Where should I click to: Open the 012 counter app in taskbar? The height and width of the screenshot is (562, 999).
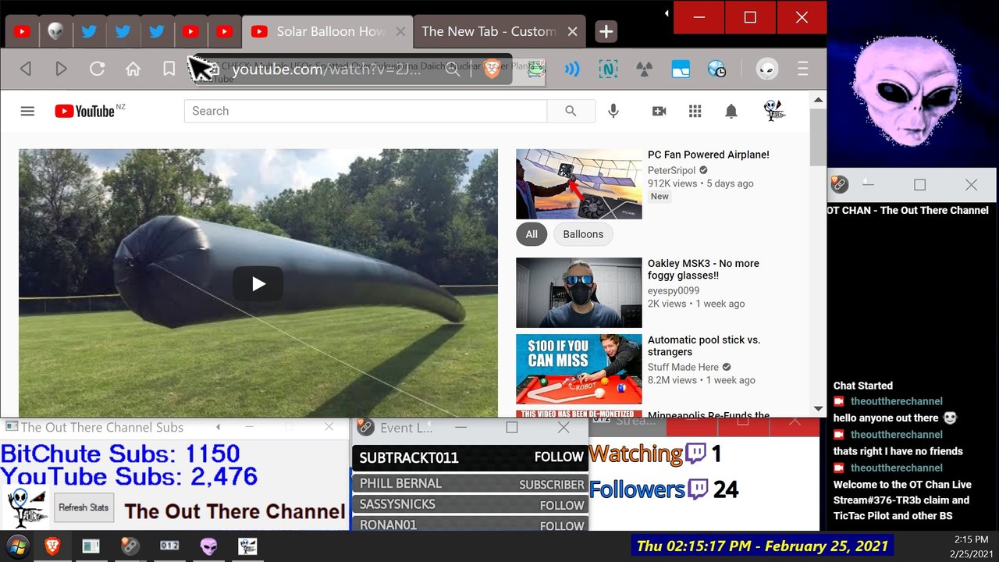click(x=169, y=546)
